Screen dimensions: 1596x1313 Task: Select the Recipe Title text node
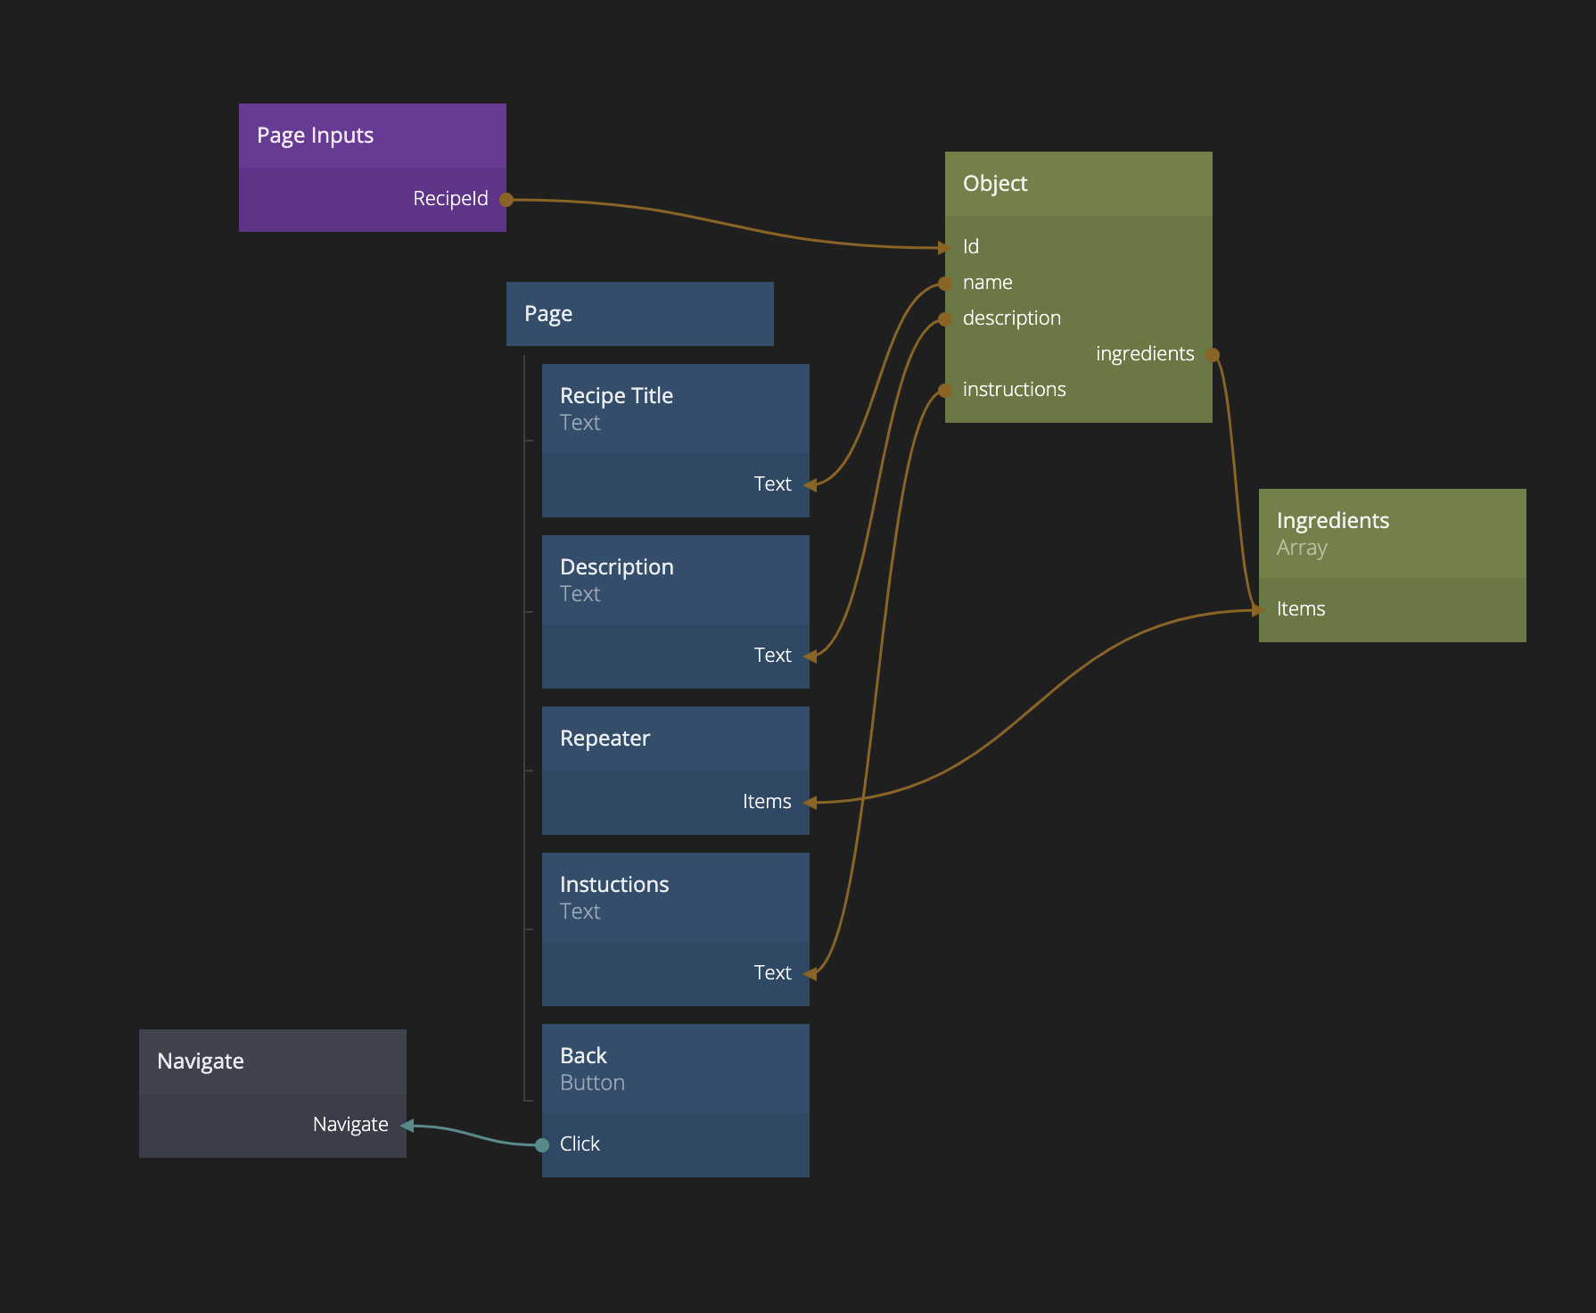[675, 409]
